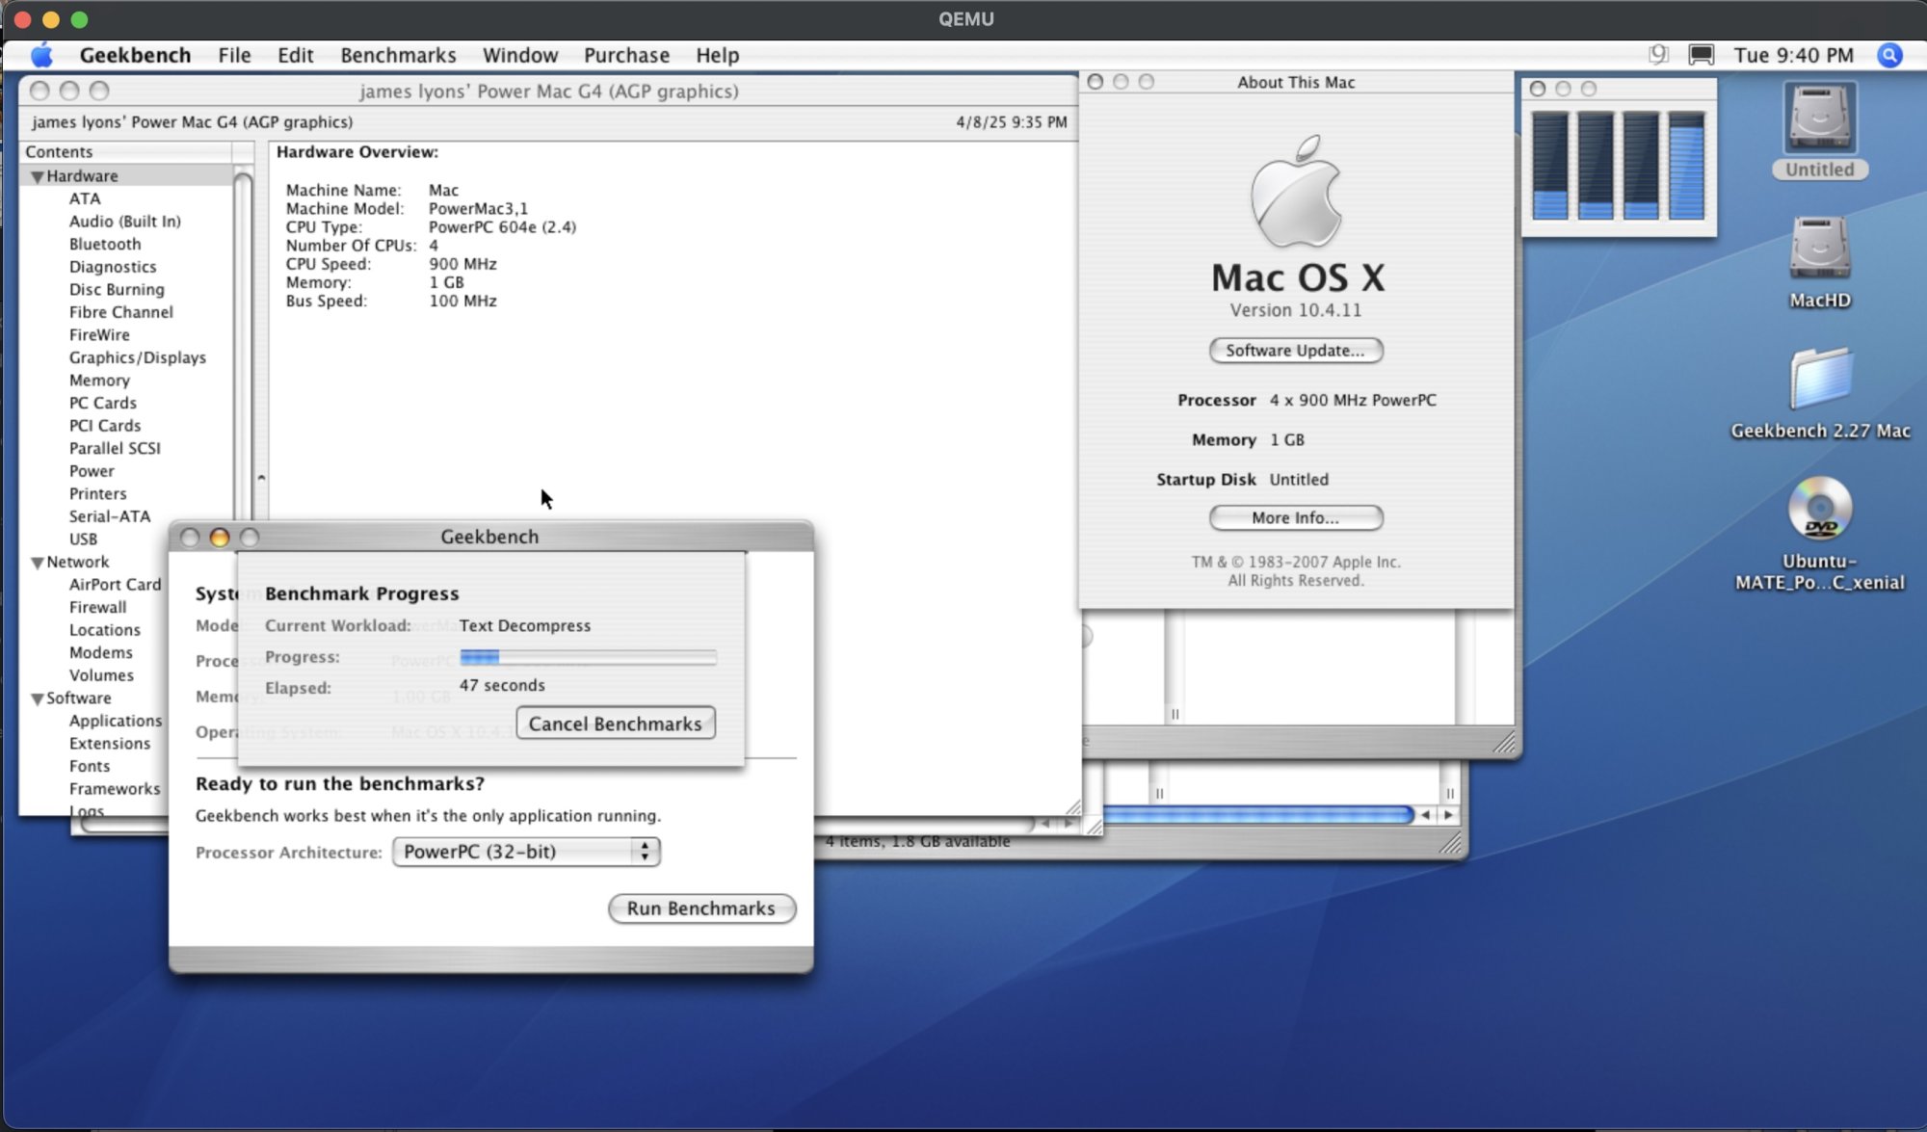Click the fourth CPU activity bar graph
Screen dimensions: 1927x1132
1686,166
